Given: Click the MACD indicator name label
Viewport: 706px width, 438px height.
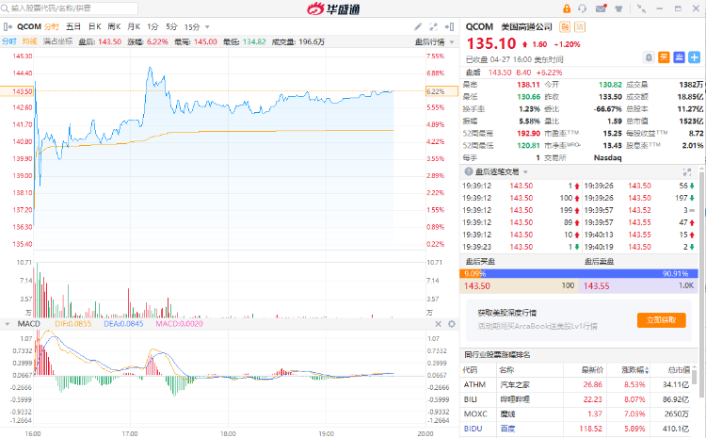Looking at the screenshot, I should (29, 324).
